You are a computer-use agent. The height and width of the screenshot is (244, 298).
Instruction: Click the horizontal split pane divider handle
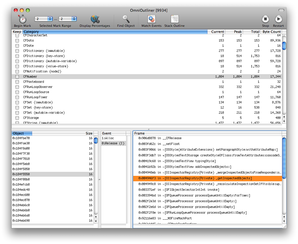click(x=149, y=129)
